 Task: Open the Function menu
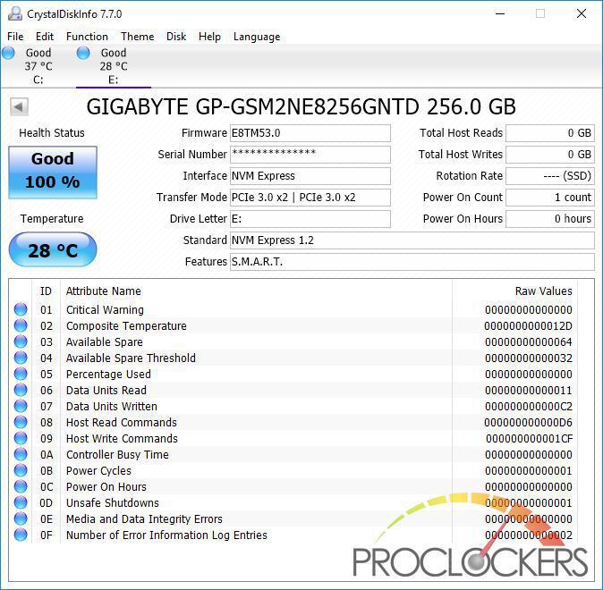point(87,37)
